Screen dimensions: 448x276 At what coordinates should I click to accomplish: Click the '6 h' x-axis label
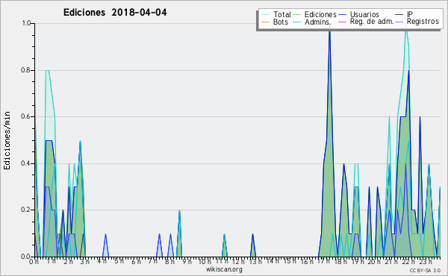coord(136,261)
